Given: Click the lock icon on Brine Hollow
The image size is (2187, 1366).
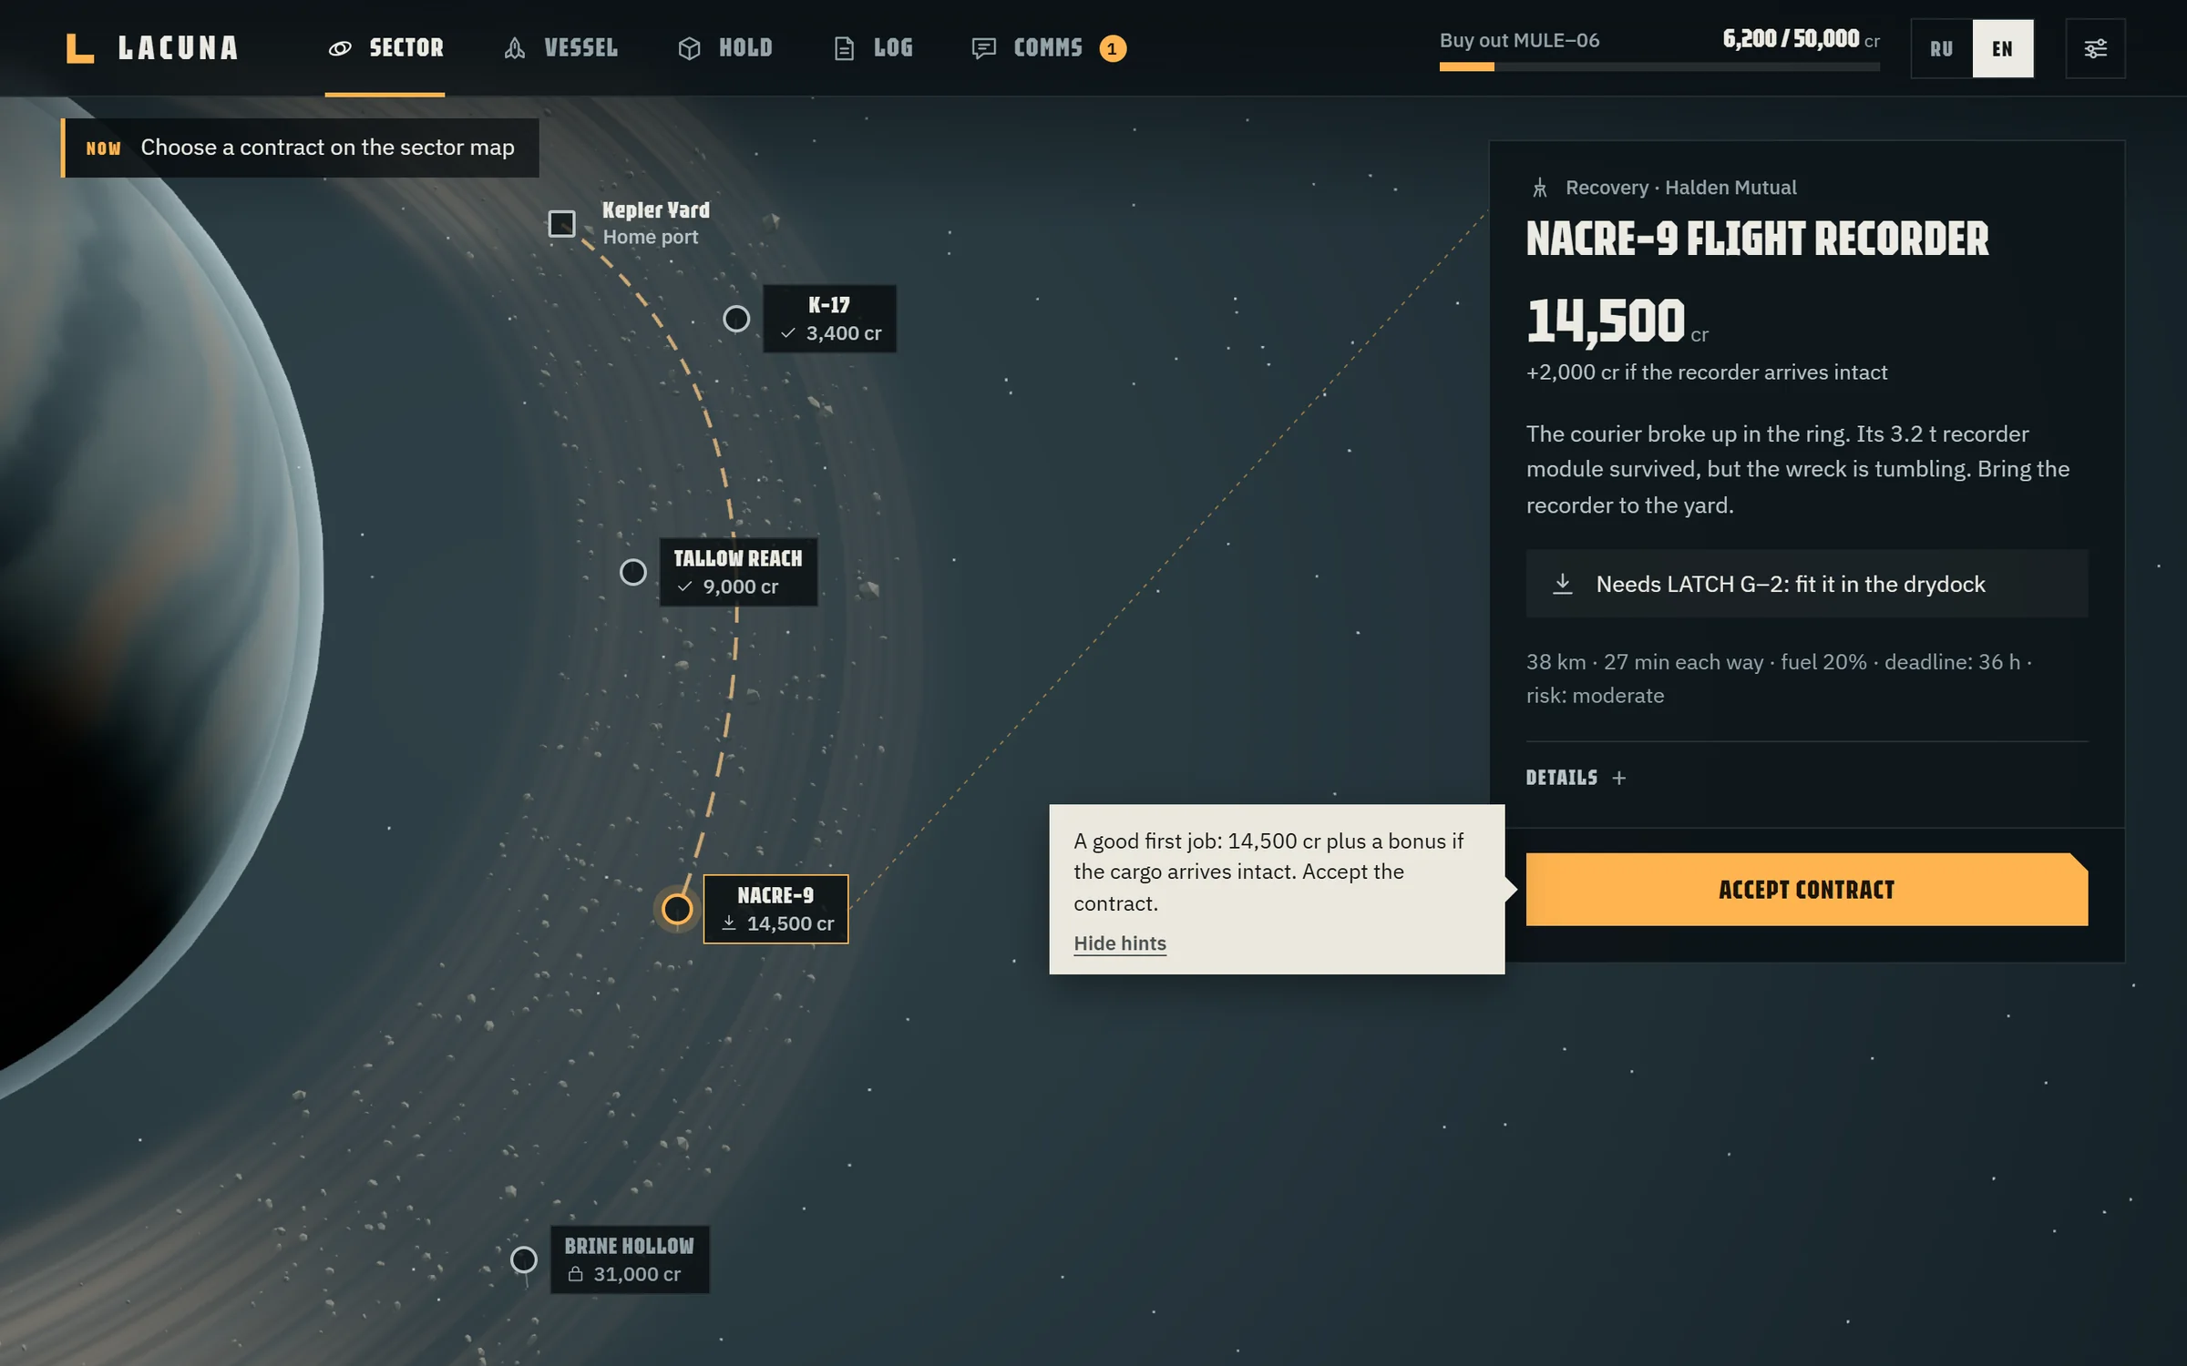Looking at the screenshot, I should pos(575,1274).
